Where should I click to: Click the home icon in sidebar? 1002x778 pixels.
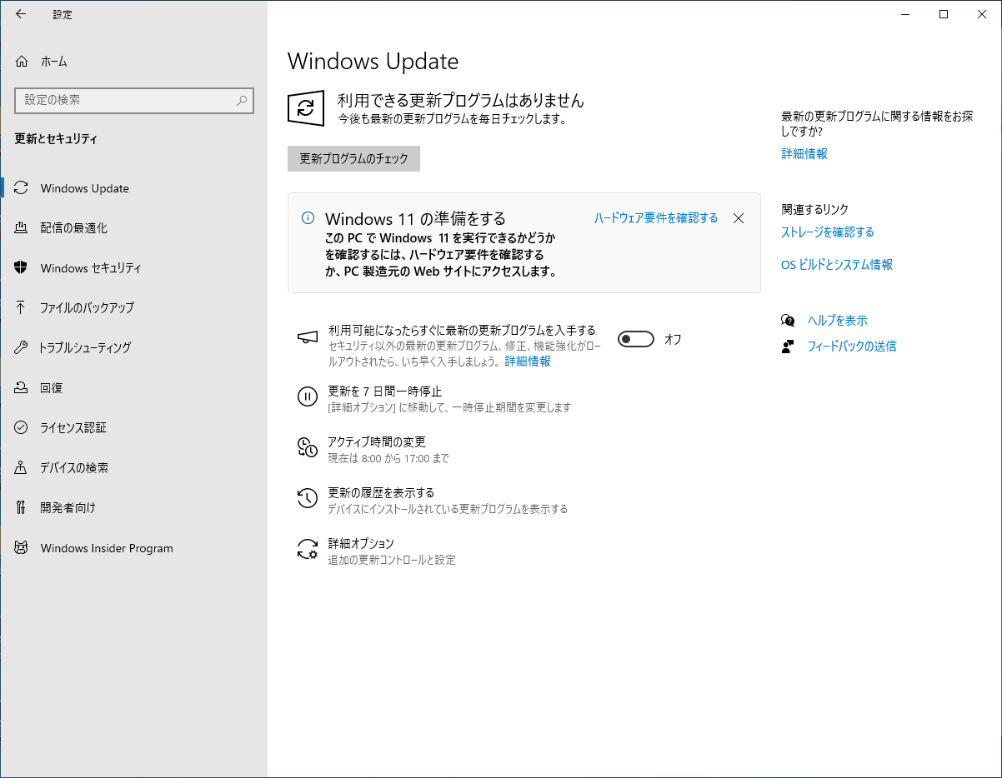(22, 61)
